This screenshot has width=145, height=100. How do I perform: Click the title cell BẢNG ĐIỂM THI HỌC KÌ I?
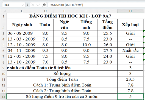[70, 16]
